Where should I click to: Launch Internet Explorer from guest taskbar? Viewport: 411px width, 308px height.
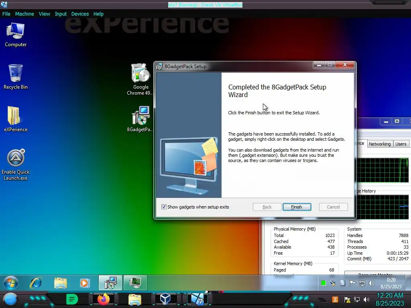pyautogui.click(x=36, y=283)
